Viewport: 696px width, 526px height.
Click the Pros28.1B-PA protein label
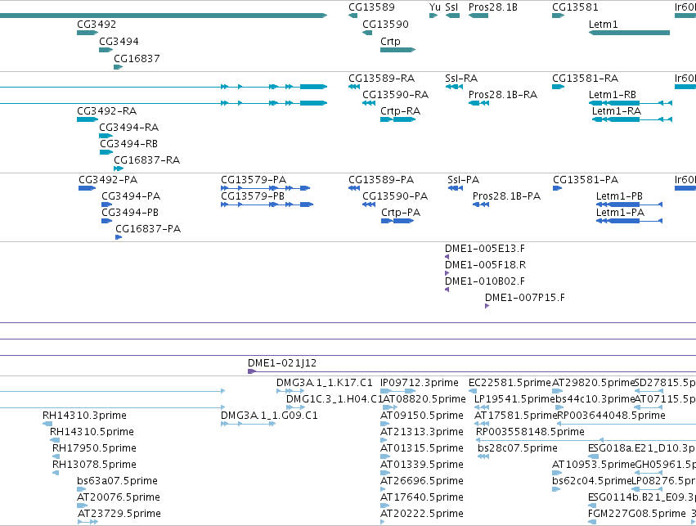[x=506, y=196]
